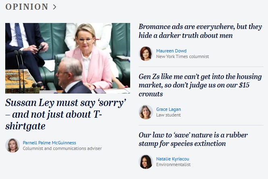The width and height of the screenshot is (268, 179).
Task: Open the Gen Zs housing market article
Action: click(200, 85)
